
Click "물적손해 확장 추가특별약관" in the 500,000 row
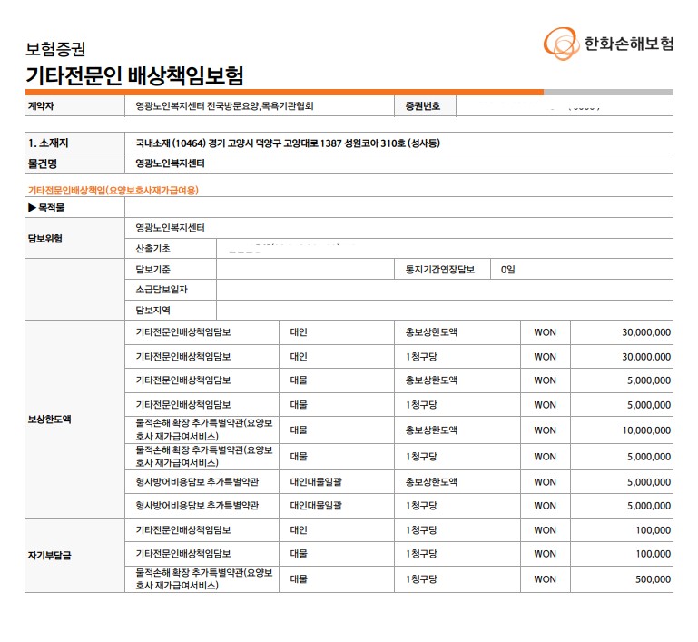204,578
